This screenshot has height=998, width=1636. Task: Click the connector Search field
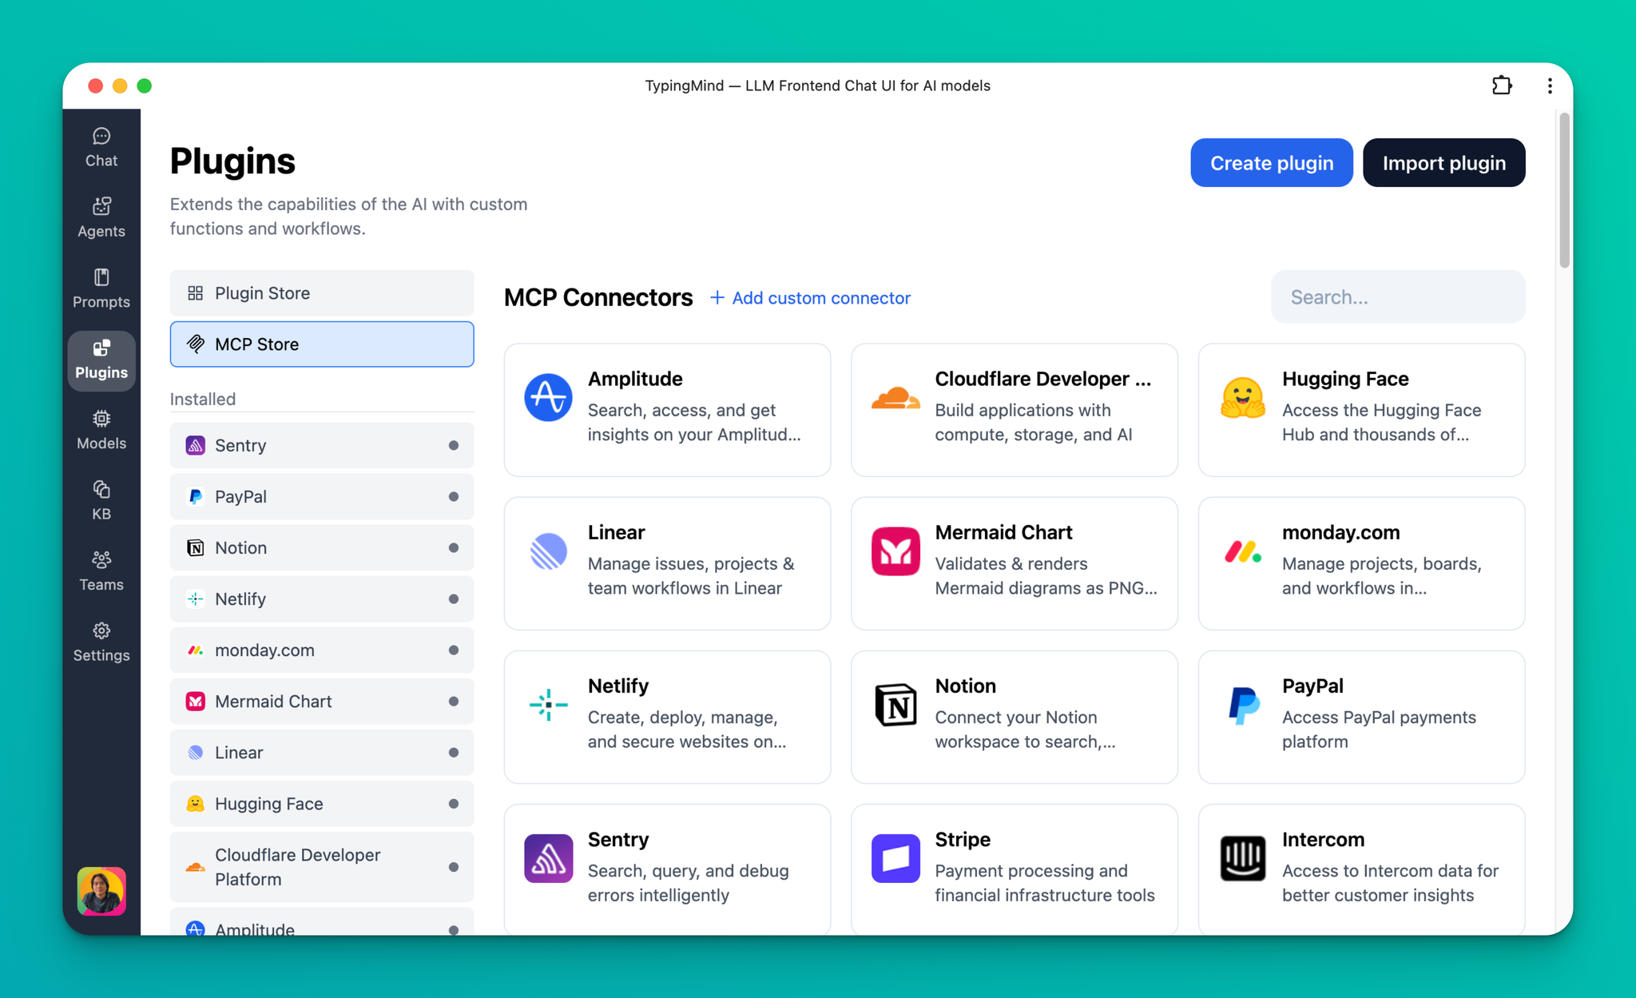tap(1397, 297)
